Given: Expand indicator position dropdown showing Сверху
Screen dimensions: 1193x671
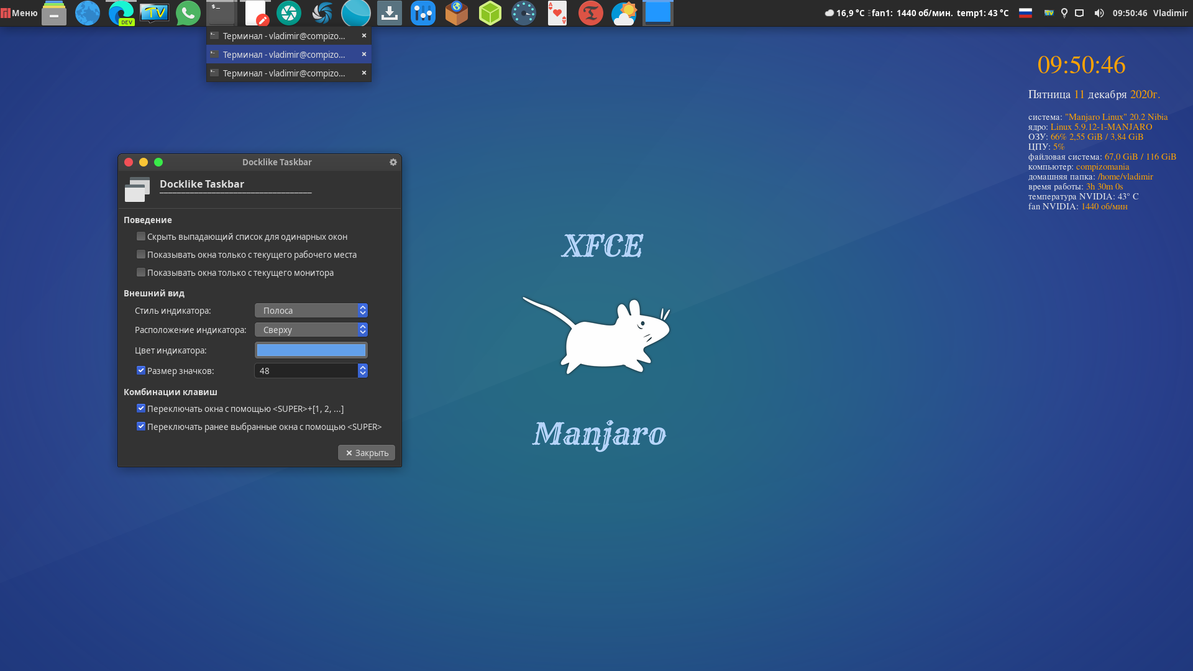Looking at the screenshot, I should click(x=311, y=330).
